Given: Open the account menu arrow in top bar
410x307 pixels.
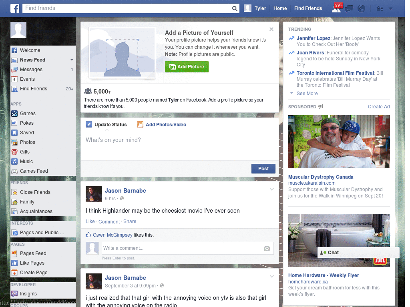Looking at the screenshot, I should pos(390,9).
